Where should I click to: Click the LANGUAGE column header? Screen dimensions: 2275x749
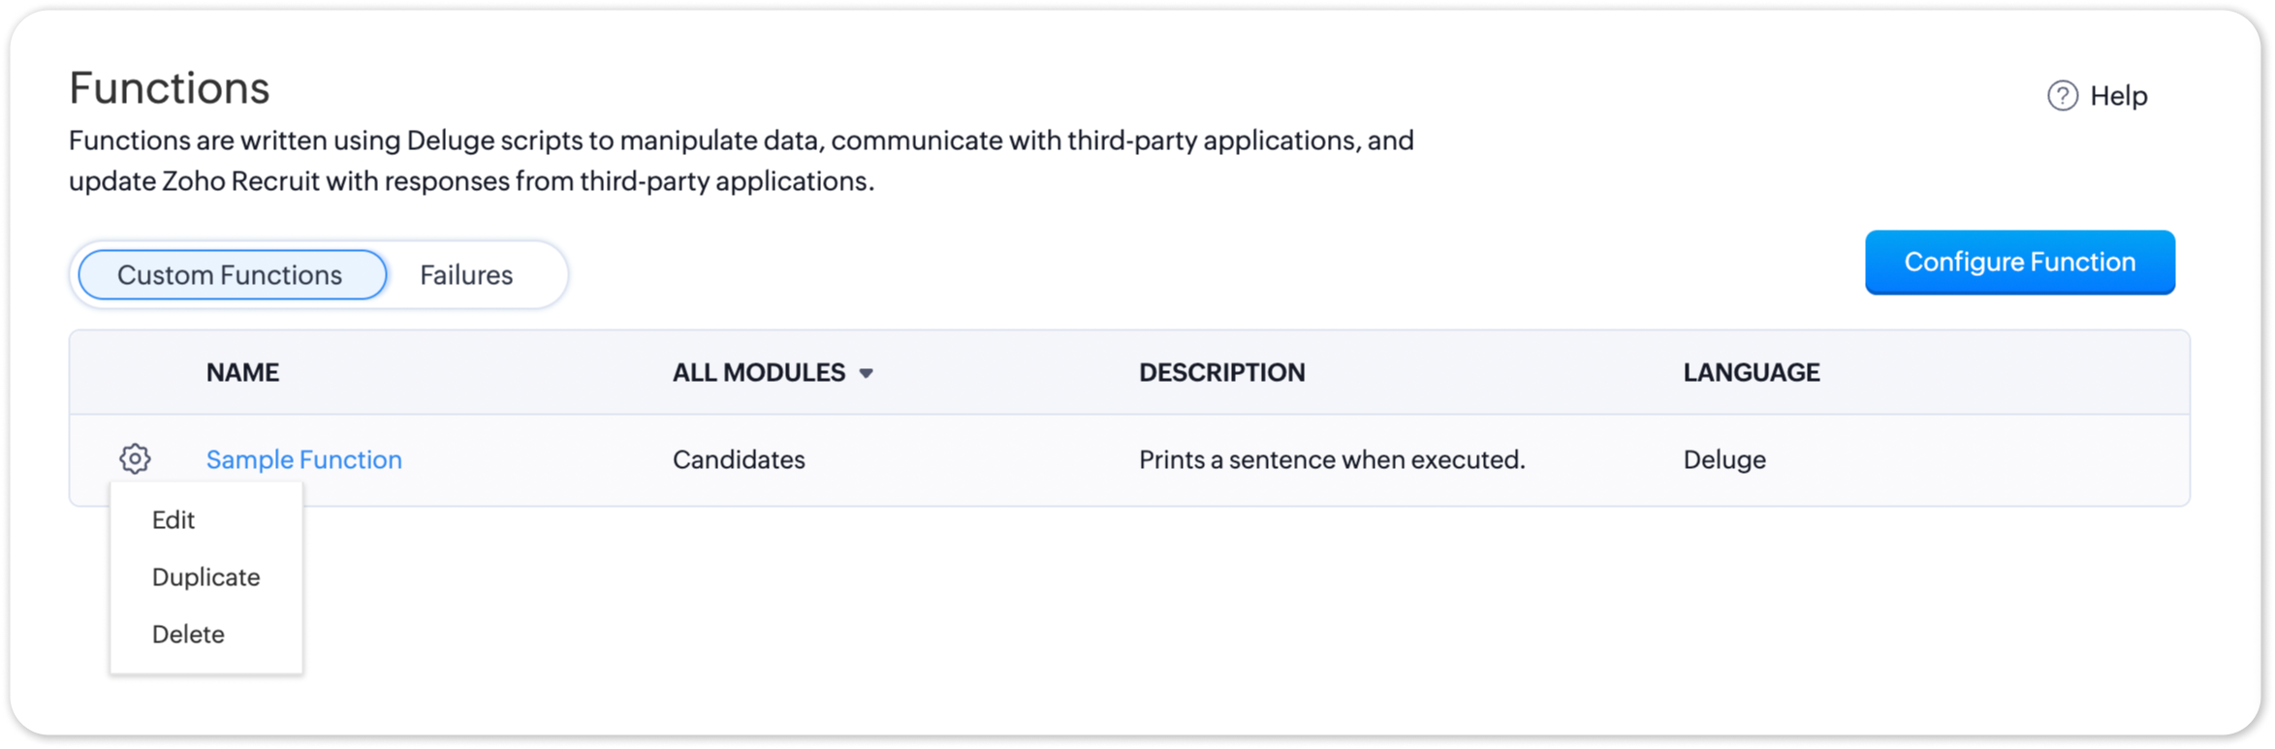[1751, 373]
